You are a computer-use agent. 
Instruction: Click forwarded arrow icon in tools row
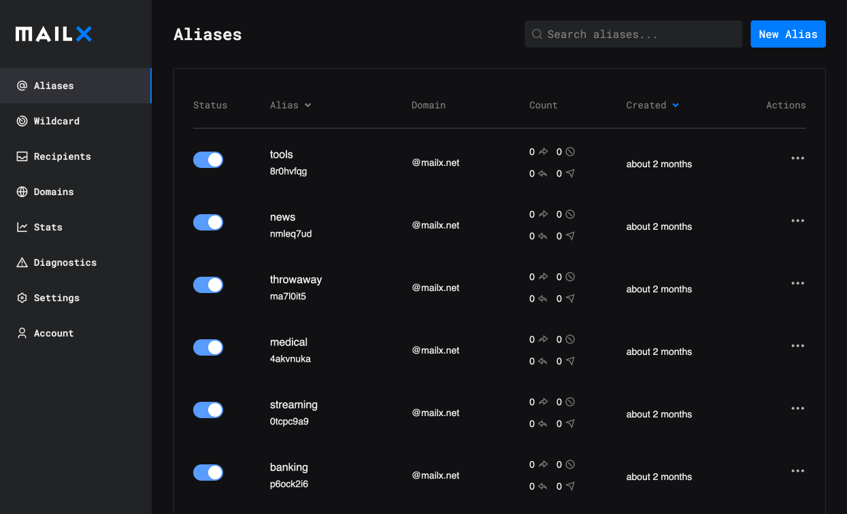pyautogui.click(x=543, y=152)
